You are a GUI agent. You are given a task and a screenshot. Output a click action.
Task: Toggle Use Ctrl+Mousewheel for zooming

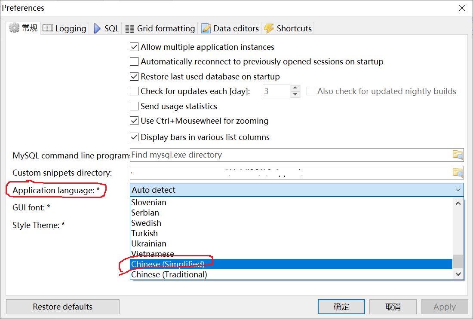(x=134, y=121)
